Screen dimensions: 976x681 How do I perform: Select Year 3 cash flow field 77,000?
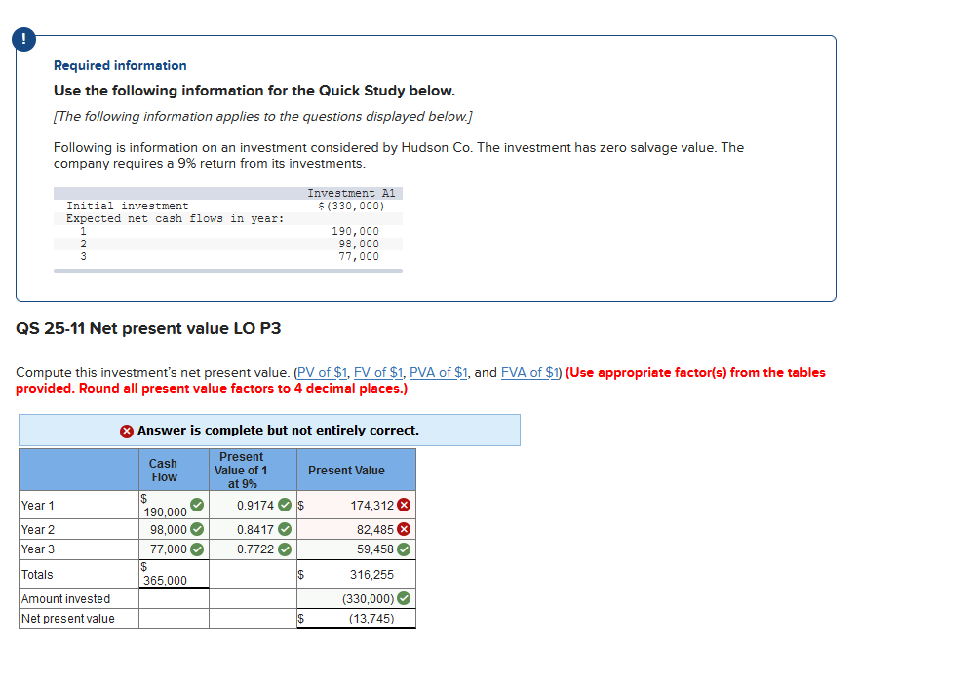174,549
